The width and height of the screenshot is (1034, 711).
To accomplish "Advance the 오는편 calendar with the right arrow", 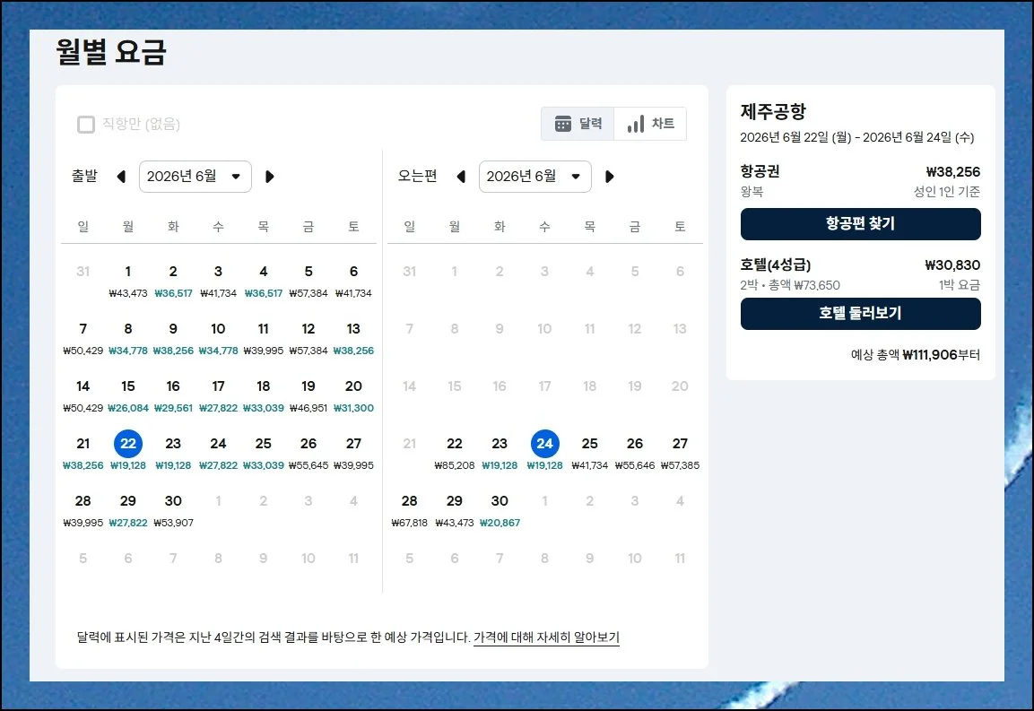I will pos(610,177).
